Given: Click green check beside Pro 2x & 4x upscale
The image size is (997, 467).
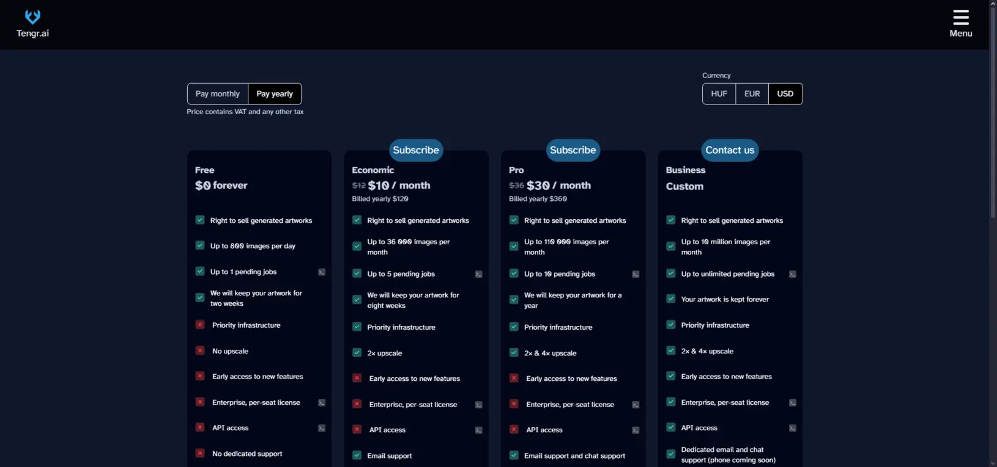Looking at the screenshot, I should 514,352.
